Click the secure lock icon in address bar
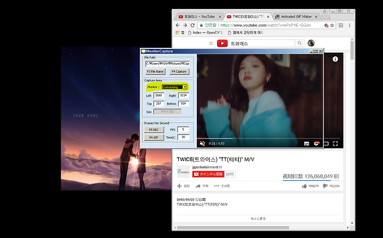 pos(201,25)
